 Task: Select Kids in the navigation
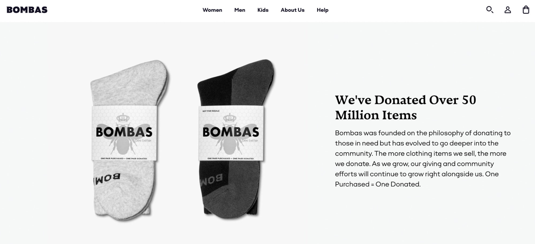click(263, 10)
